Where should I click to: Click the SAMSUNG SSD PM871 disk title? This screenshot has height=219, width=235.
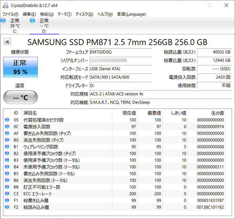[117, 42]
